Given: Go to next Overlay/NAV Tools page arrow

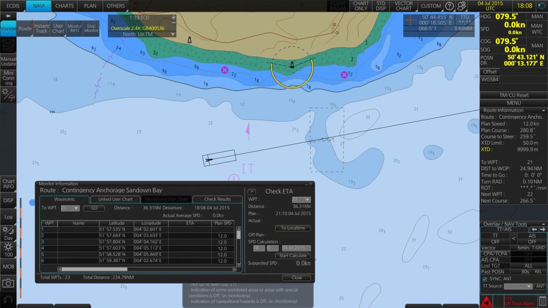Looking at the screenshot, I should tap(543, 229).
